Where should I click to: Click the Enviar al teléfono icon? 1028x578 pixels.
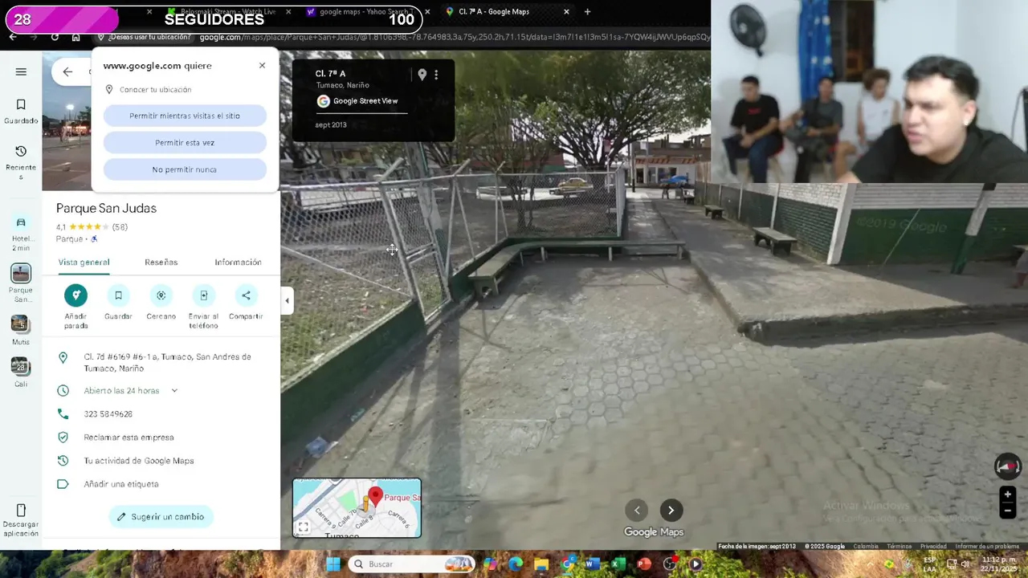[x=203, y=295]
